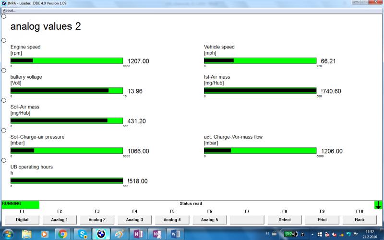This screenshot has width=384, height=240.
Task: Open Windows Explorer folder icon
Action: pos(27,234)
